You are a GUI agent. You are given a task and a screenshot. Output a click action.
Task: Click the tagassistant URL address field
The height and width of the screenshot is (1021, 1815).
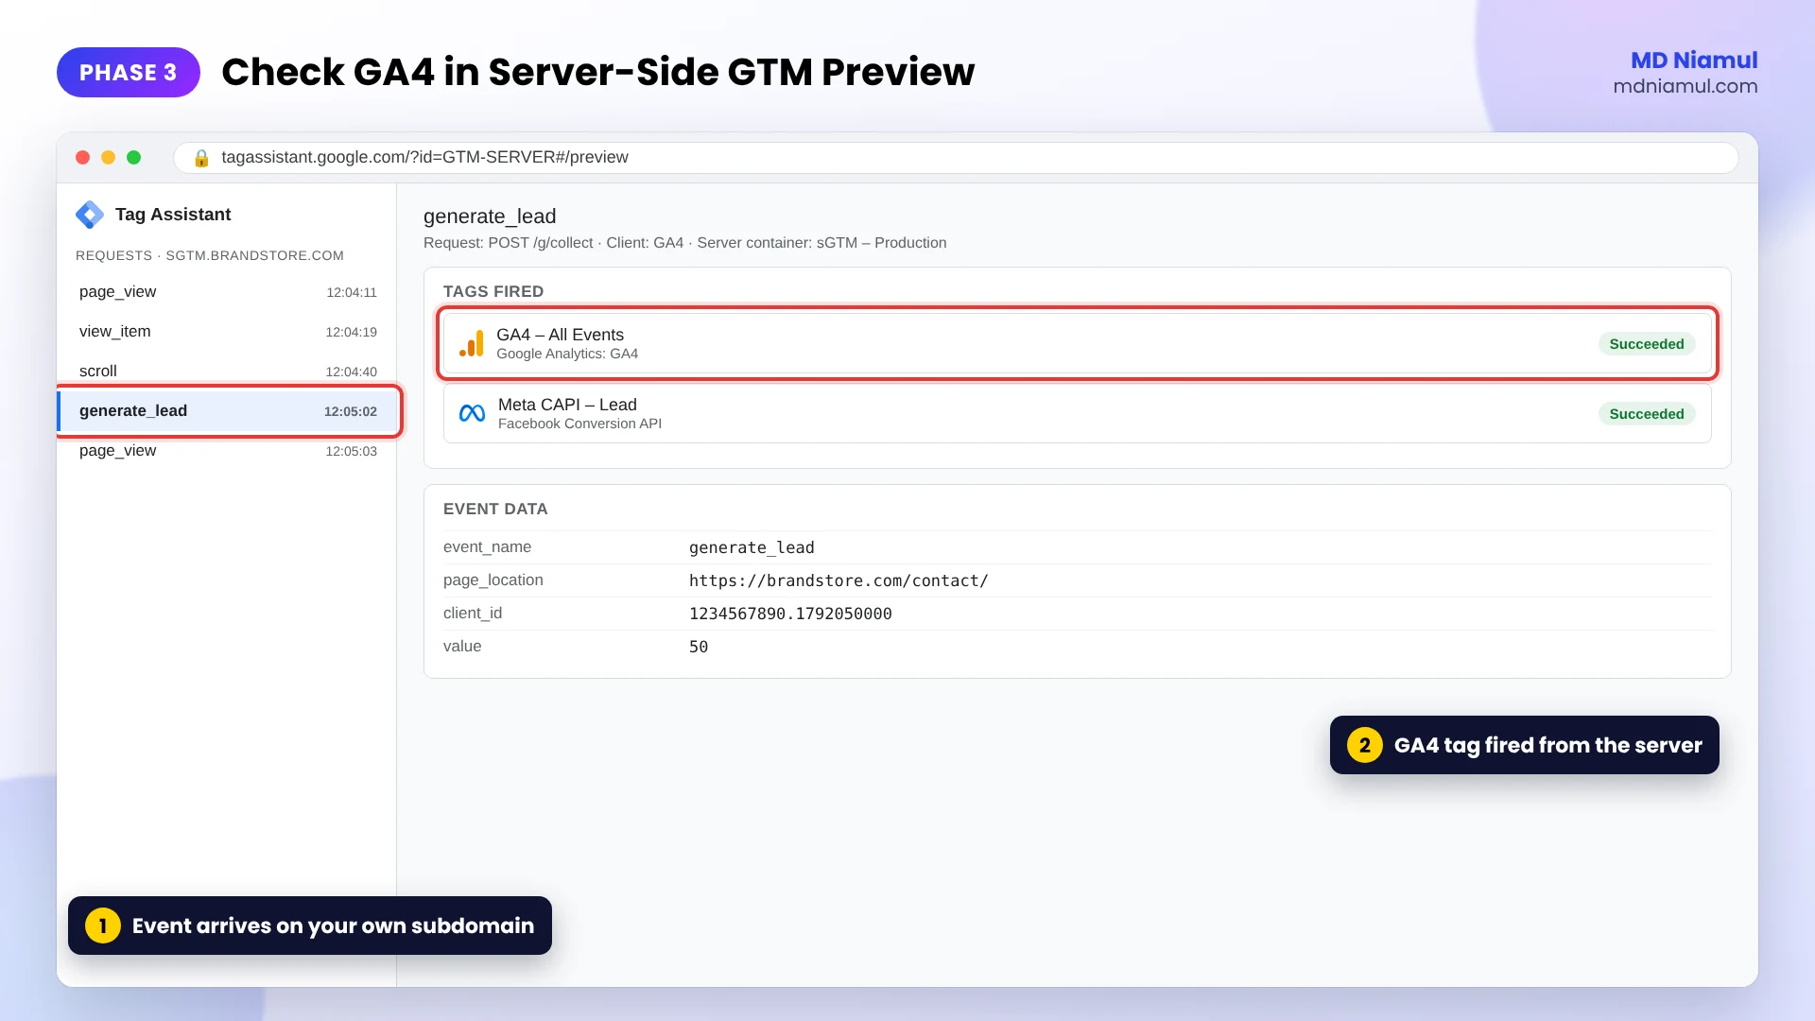click(956, 158)
